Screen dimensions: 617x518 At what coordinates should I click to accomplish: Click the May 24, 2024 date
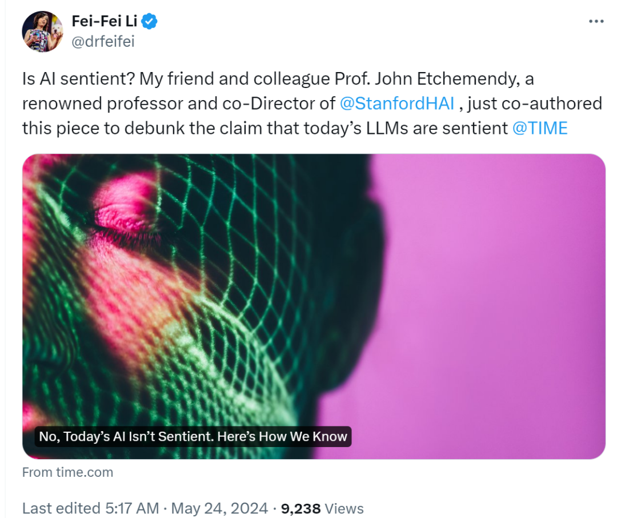coord(219,508)
